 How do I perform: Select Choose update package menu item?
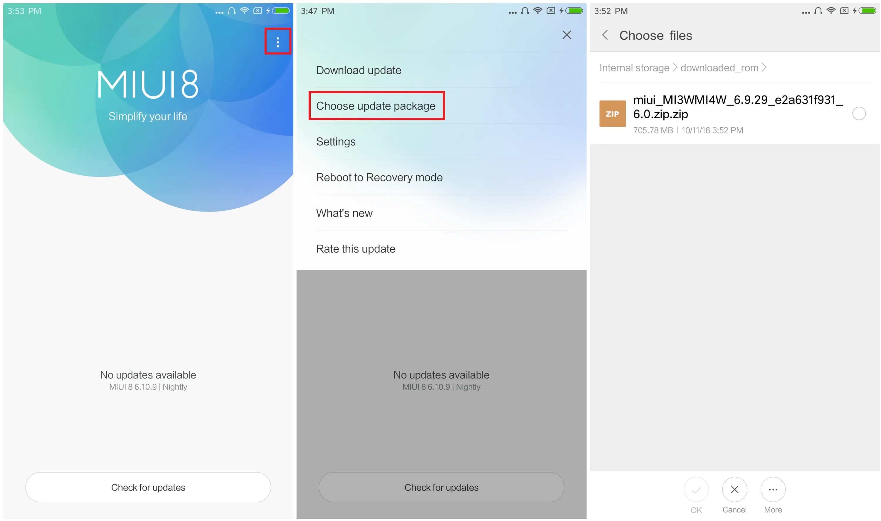[375, 105]
